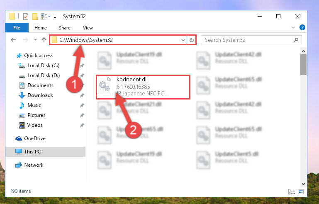Click the Properties checkmark icon in title bar
319x204 pixels.
click(x=26, y=17)
